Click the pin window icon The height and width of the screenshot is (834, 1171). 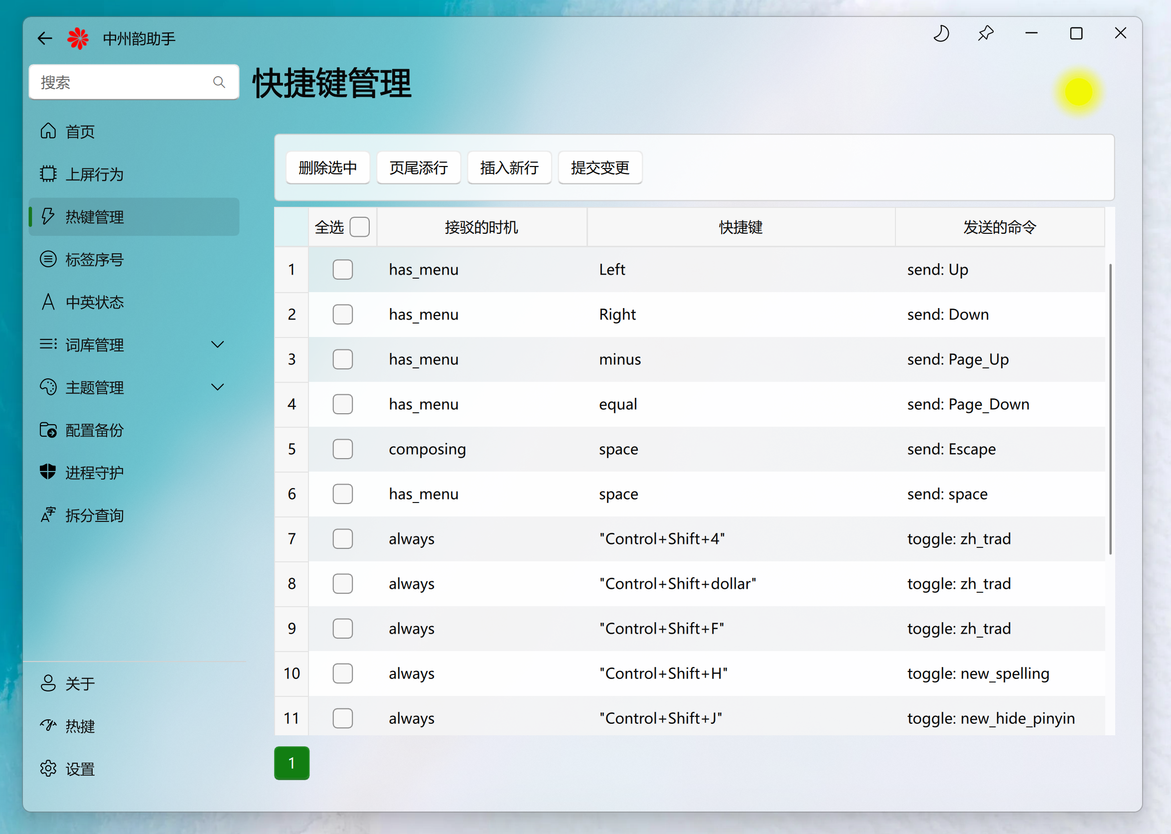pos(985,34)
